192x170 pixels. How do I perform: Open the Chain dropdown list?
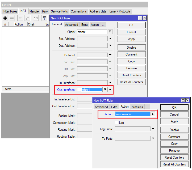(110, 32)
